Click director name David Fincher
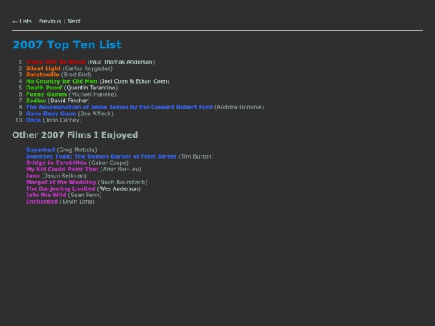The height and width of the screenshot is (326, 435). click(x=68, y=101)
